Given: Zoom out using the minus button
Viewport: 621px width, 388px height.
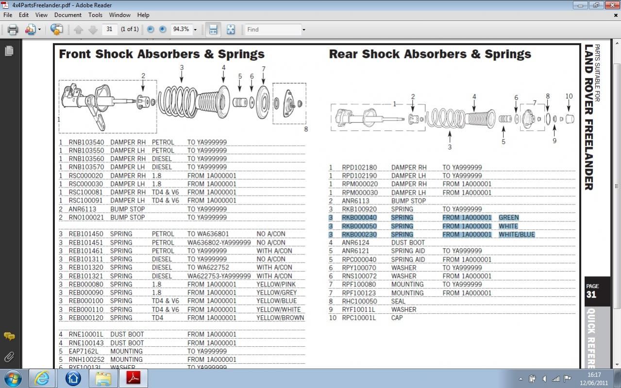Looking at the screenshot, I should coord(151,30).
